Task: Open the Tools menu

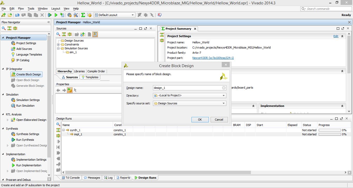Action: click(31, 9)
